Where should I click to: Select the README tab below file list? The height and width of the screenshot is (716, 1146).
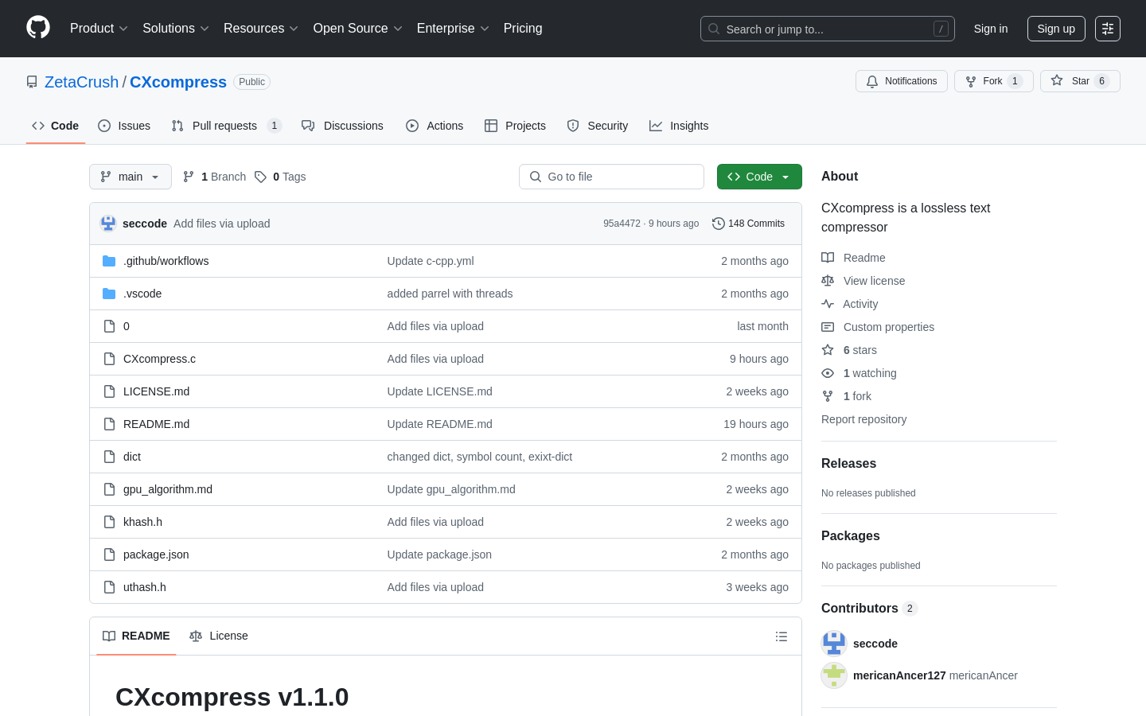click(x=136, y=636)
